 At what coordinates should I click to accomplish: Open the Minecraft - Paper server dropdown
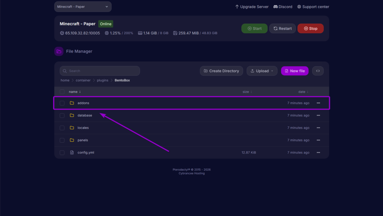tap(83, 7)
